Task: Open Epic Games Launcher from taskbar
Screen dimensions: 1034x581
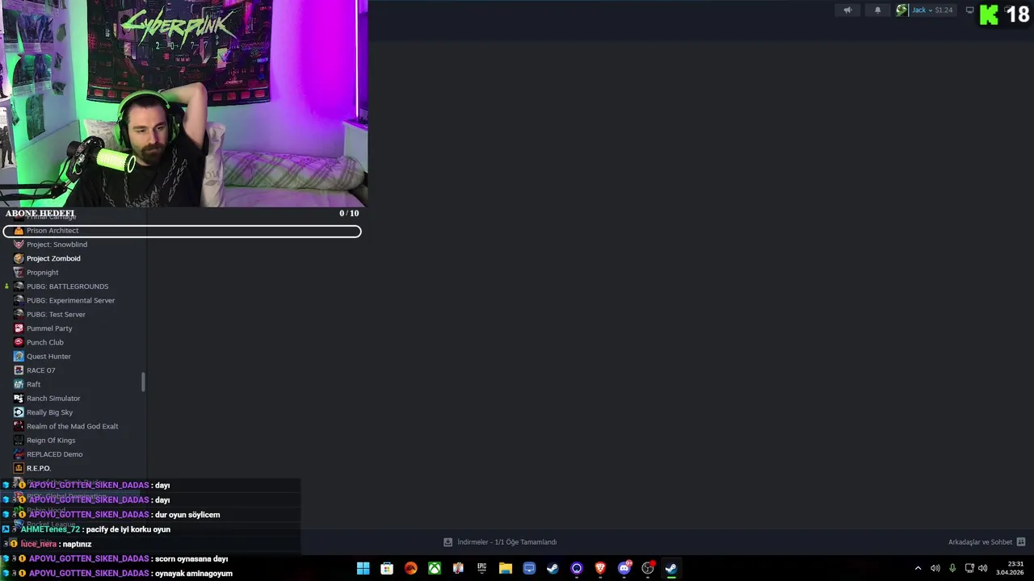Action: coord(482,568)
